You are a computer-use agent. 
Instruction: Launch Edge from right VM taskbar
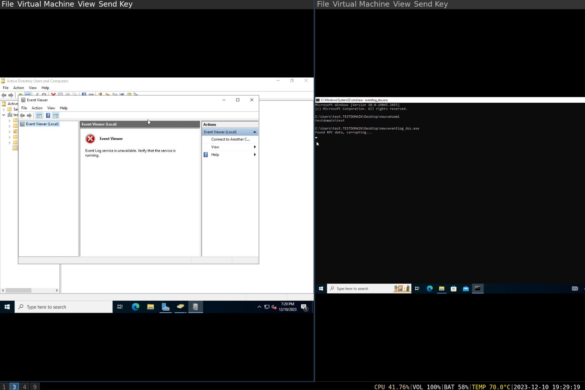[430, 289]
